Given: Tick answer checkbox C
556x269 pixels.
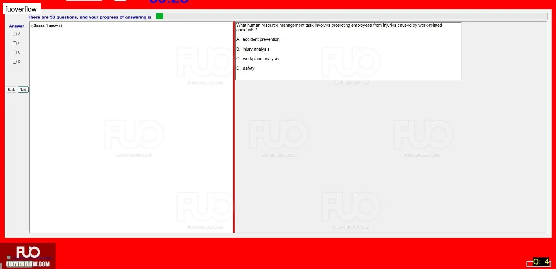Looking at the screenshot, I should point(14,53).
